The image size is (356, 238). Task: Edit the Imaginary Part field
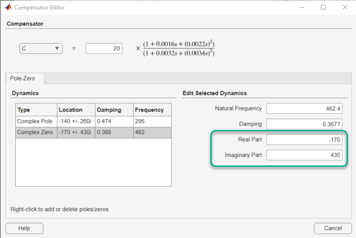click(304, 155)
